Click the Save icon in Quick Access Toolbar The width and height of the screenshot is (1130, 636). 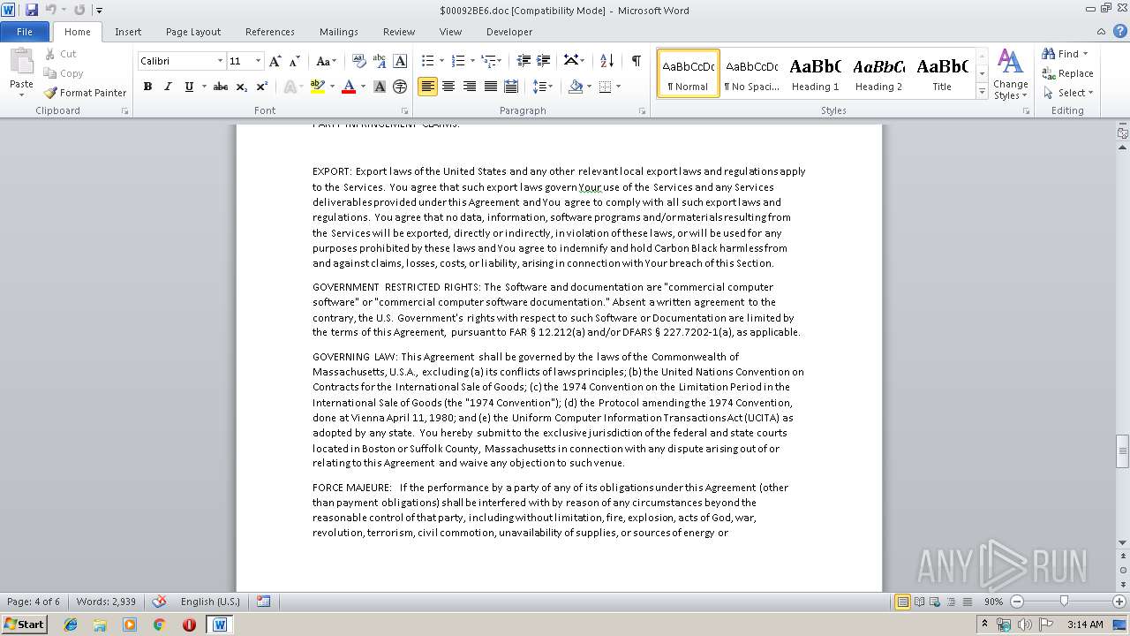(x=32, y=10)
